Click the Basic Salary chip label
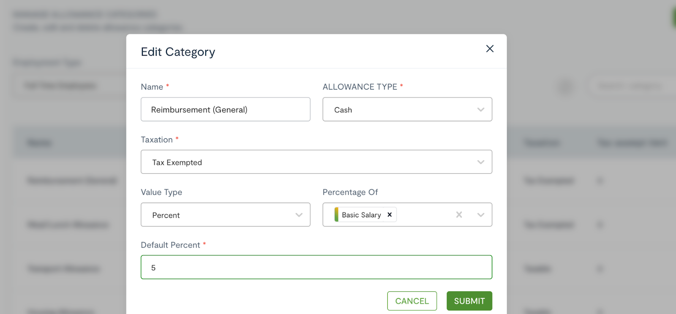The image size is (676, 314). (x=361, y=215)
